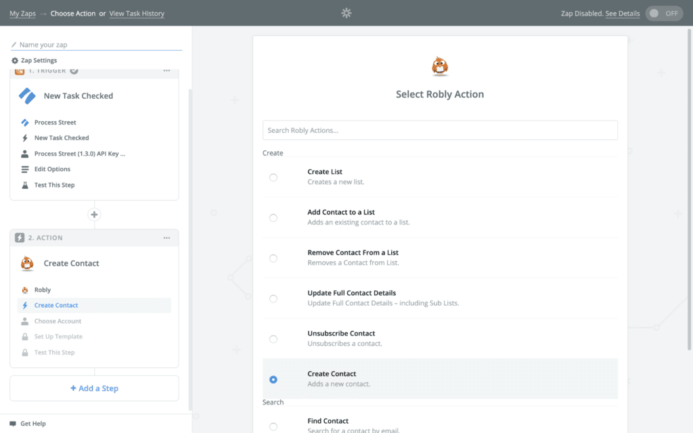Click the action step lightning badge
The image size is (693, 433).
click(20, 237)
